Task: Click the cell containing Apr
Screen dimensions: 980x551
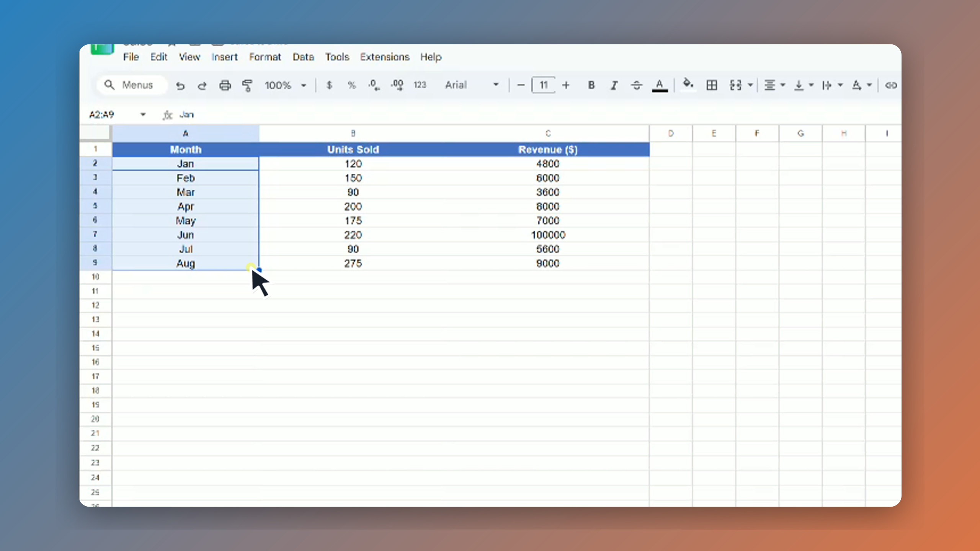Action: click(186, 207)
